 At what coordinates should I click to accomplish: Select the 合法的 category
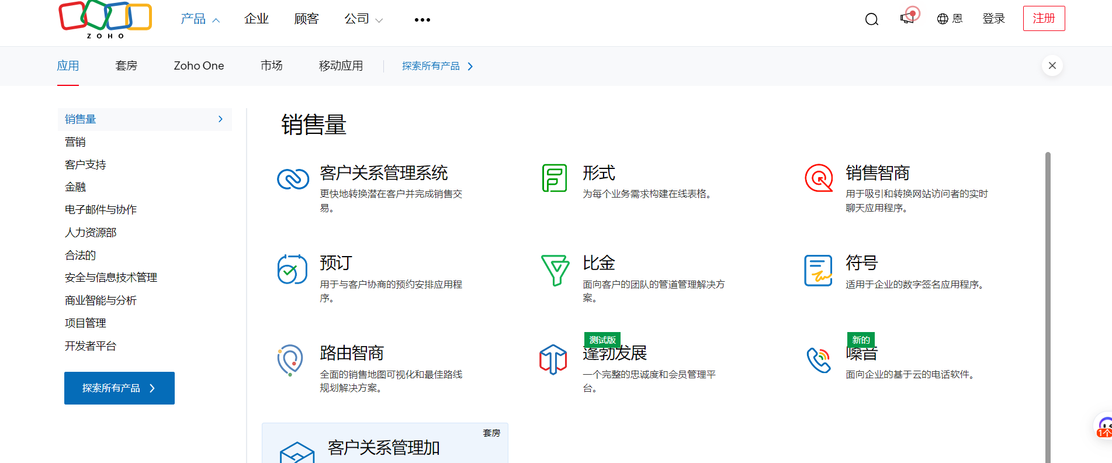(x=81, y=255)
